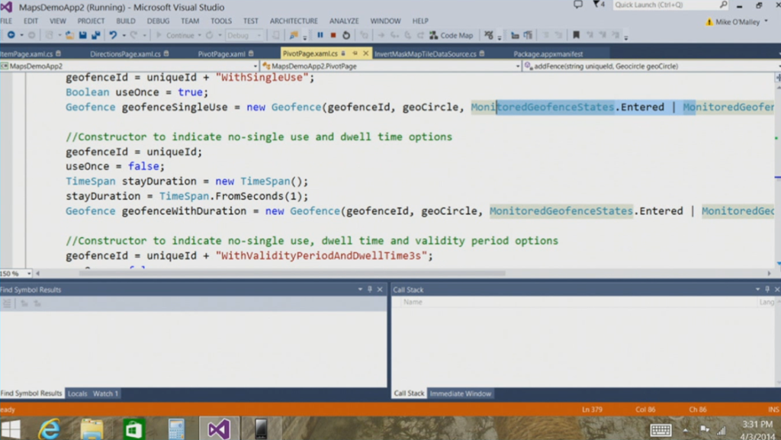The height and width of the screenshot is (440, 781).
Task: Select the Immediate Window tab
Action: click(x=460, y=393)
